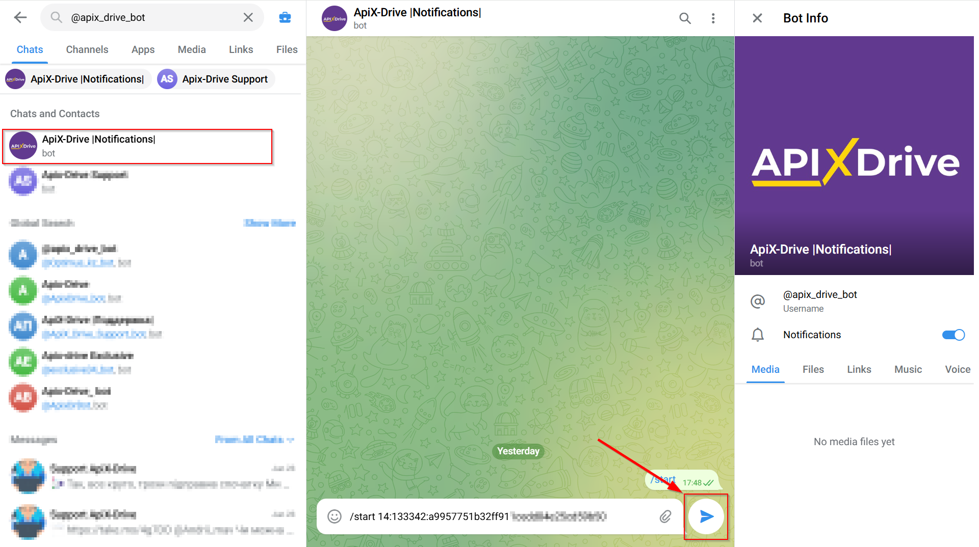Switch to the Chats tab
This screenshot has height=547, width=979.
click(30, 49)
